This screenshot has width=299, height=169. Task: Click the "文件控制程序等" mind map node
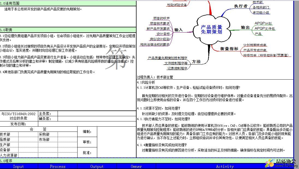(176, 63)
